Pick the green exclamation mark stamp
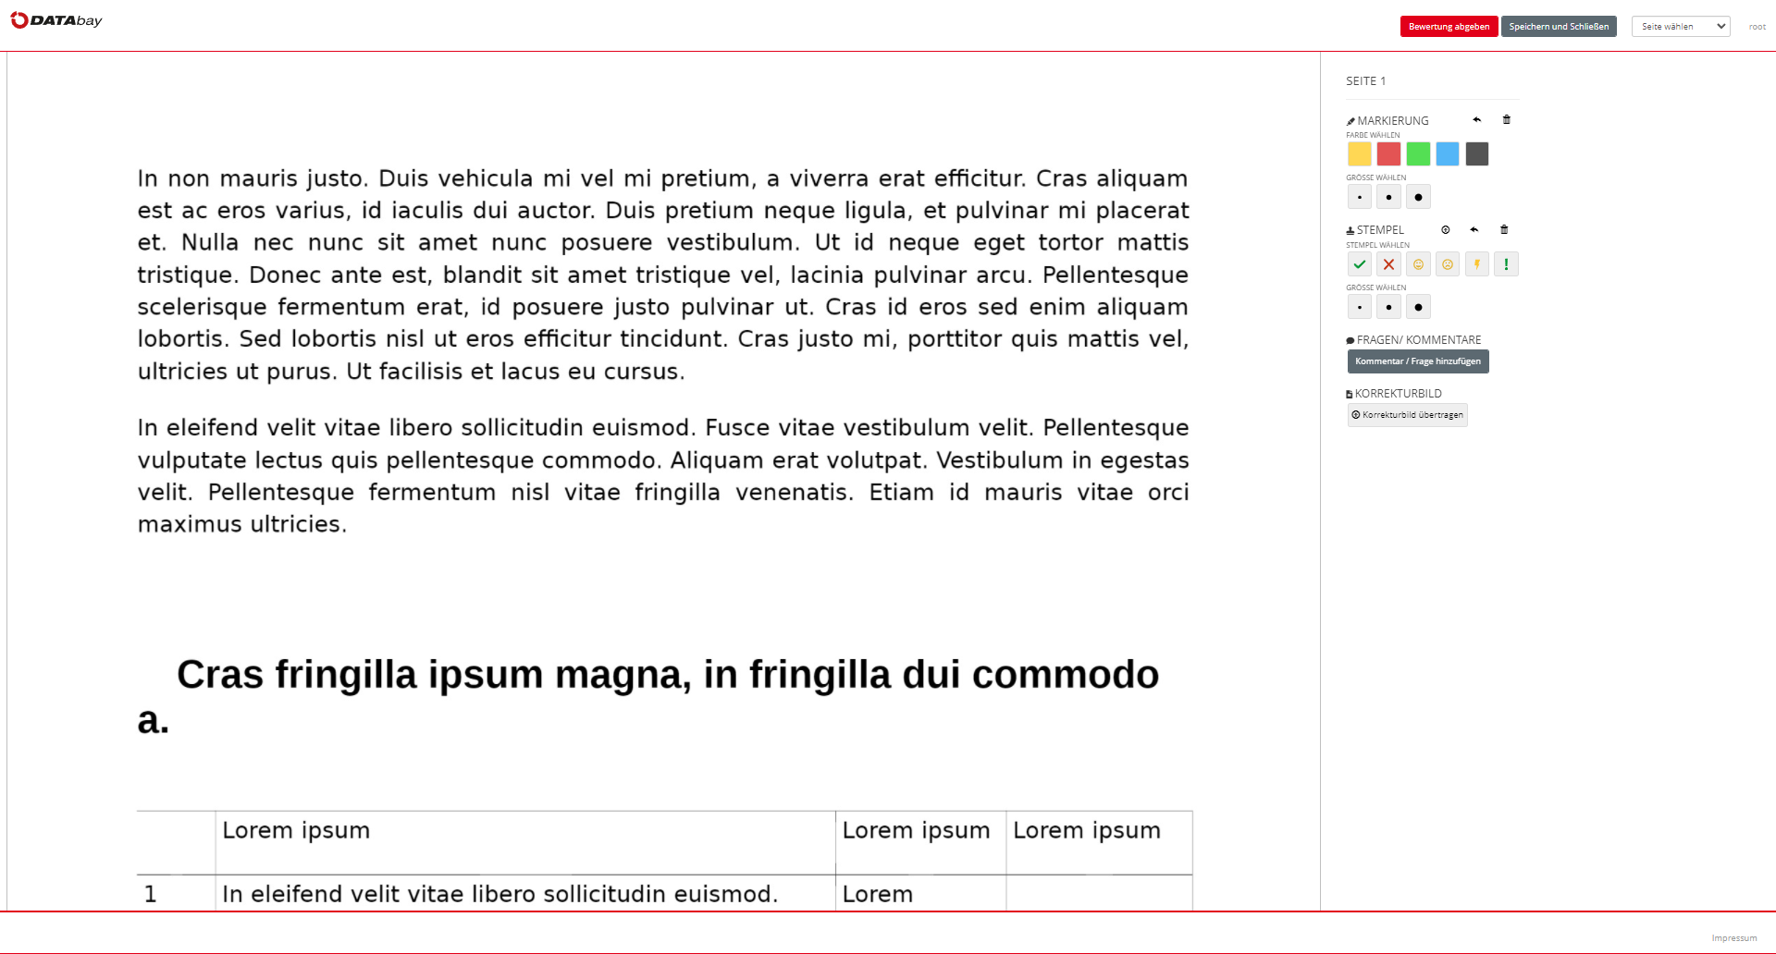 [x=1507, y=264]
